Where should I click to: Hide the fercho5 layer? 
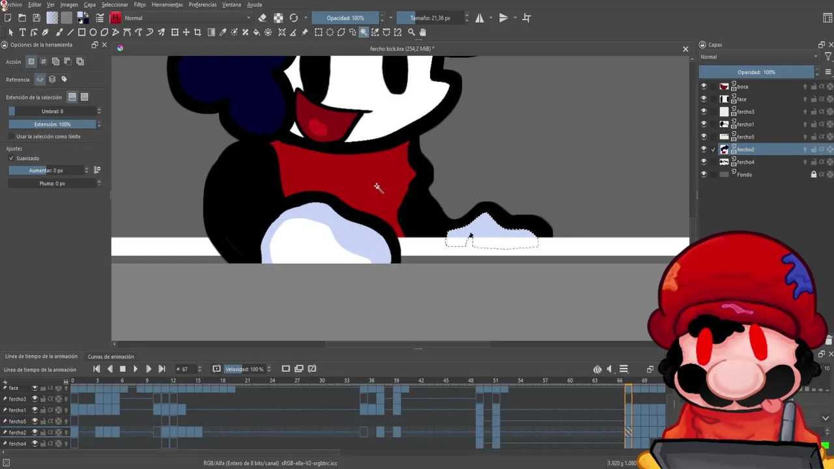(x=703, y=137)
